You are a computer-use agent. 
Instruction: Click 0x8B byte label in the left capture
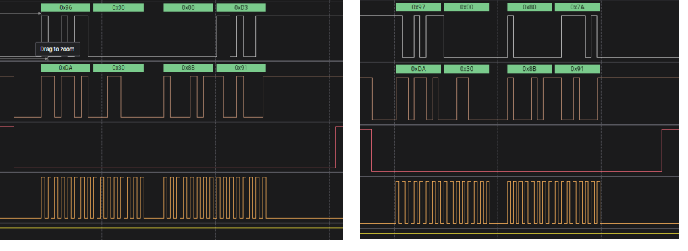pos(188,68)
